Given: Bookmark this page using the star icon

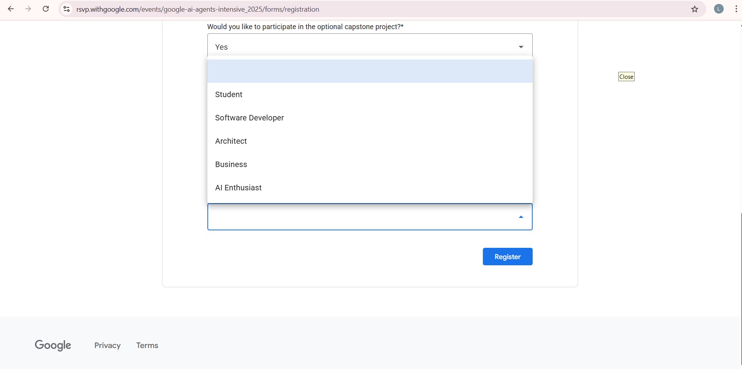Looking at the screenshot, I should point(695,9).
